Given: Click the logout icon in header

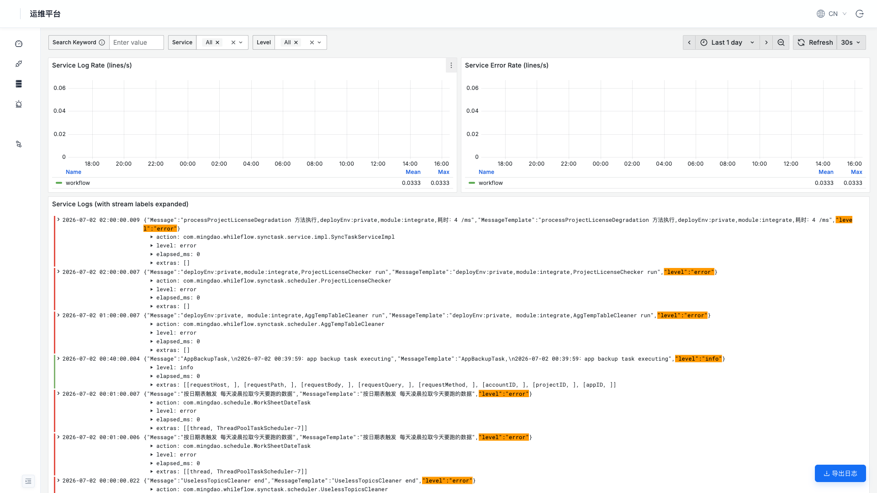Looking at the screenshot, I should [x=860, y=14].
